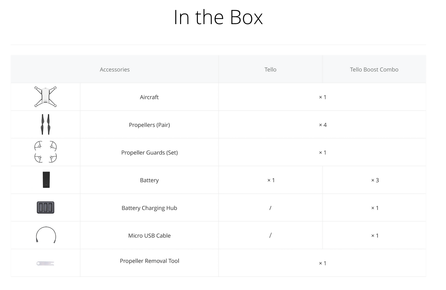Click the Micro USB cable image
The width and height of the screenshot is (446, 290).
(46, 235)
